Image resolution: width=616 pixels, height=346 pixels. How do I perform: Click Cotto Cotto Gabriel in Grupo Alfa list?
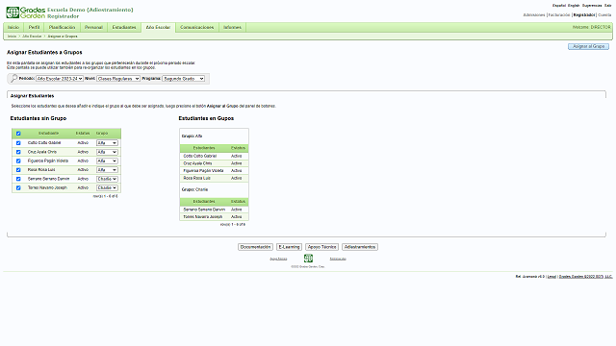[x=200, y=156]
